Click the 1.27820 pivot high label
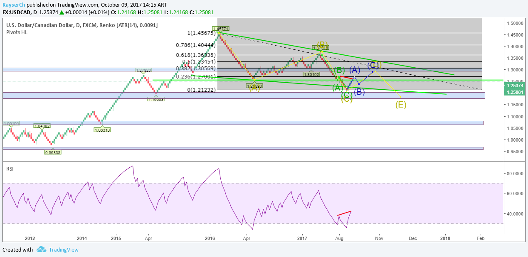Image resolution: width=528 pixels, height=257 pixels. pyautogui.click(x=143, y=70)
